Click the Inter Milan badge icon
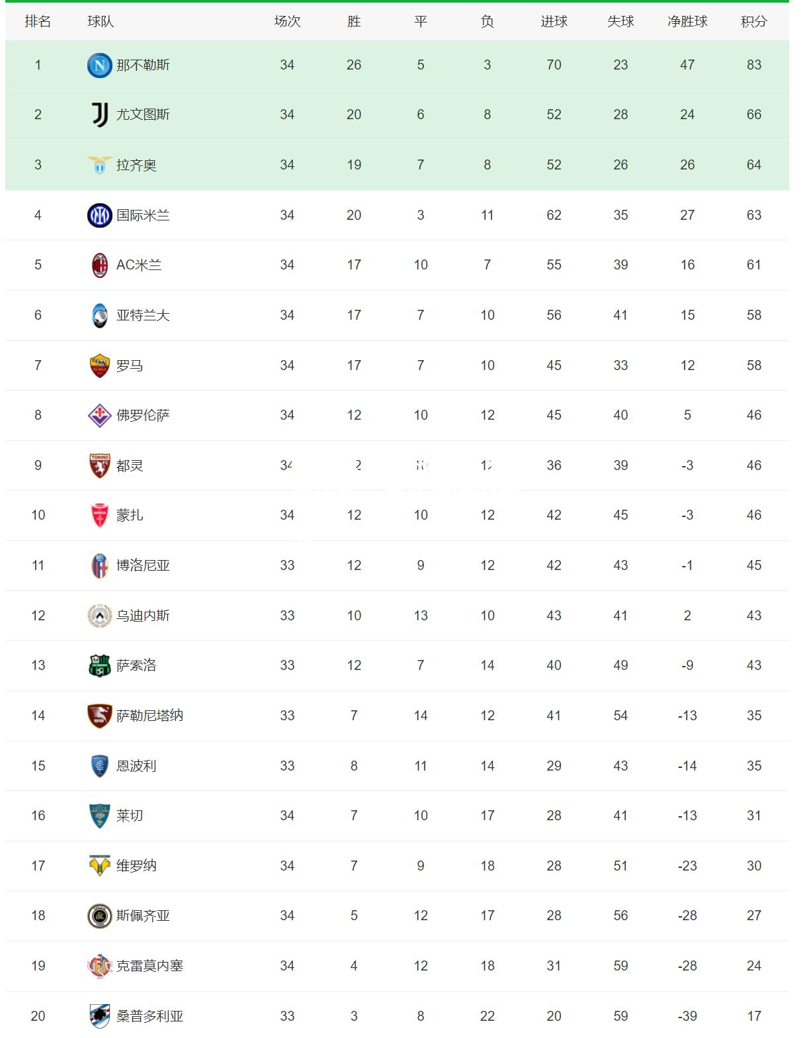The height and width of the screenshot is (1038, 811). point(99,215)
